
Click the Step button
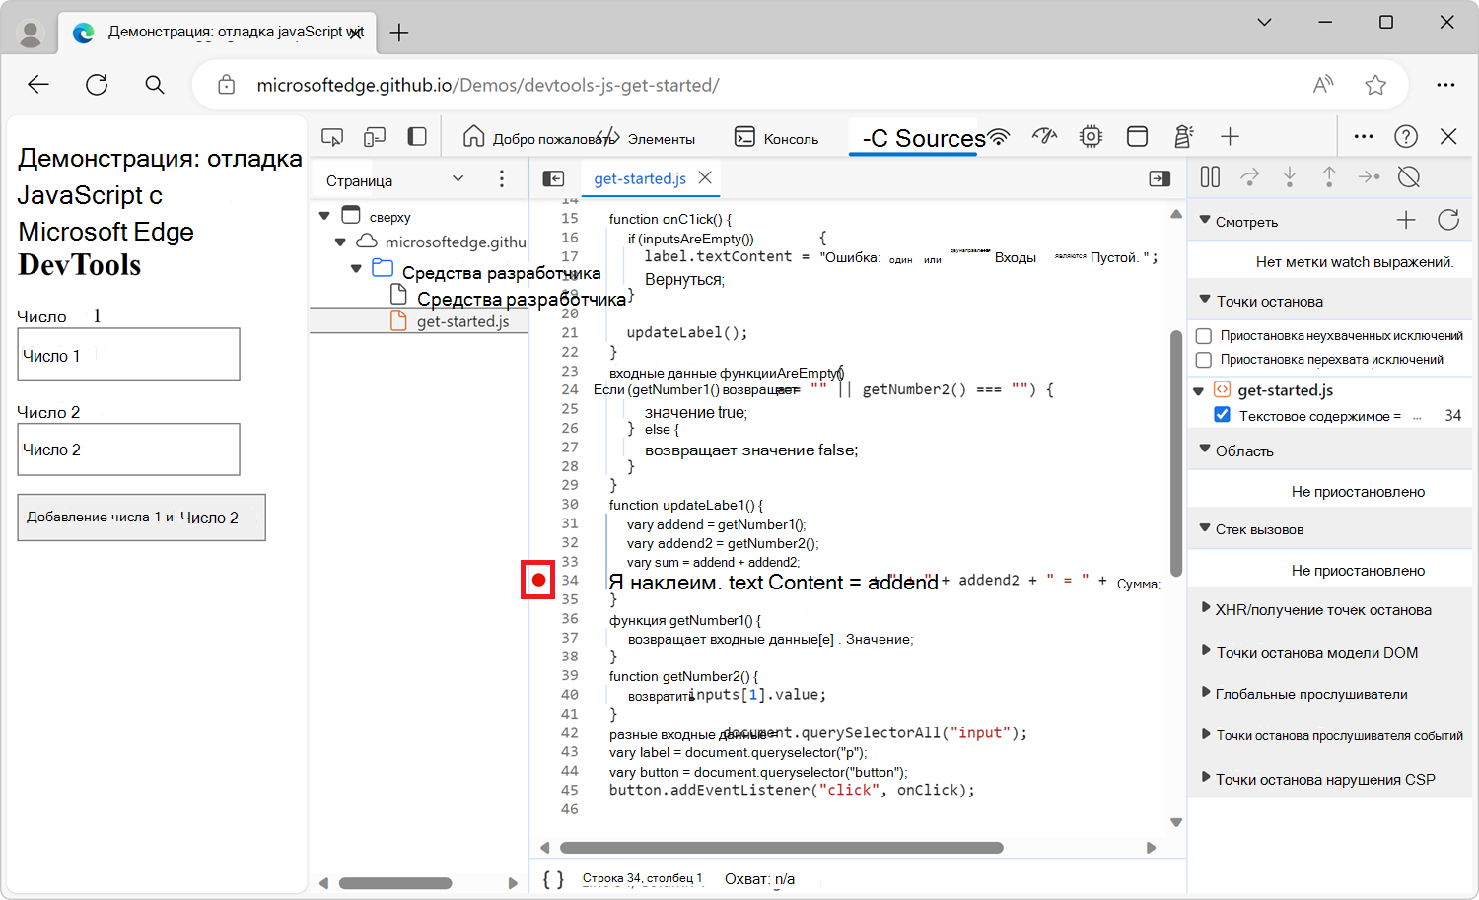(1369, 177)
